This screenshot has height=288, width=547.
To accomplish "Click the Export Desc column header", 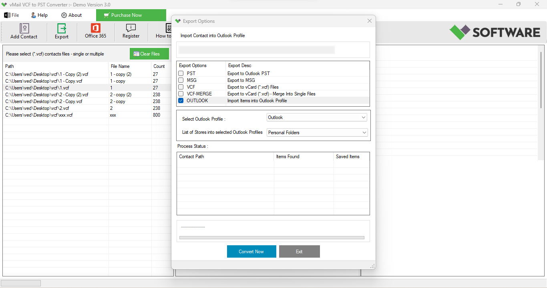I will [297, 66].
